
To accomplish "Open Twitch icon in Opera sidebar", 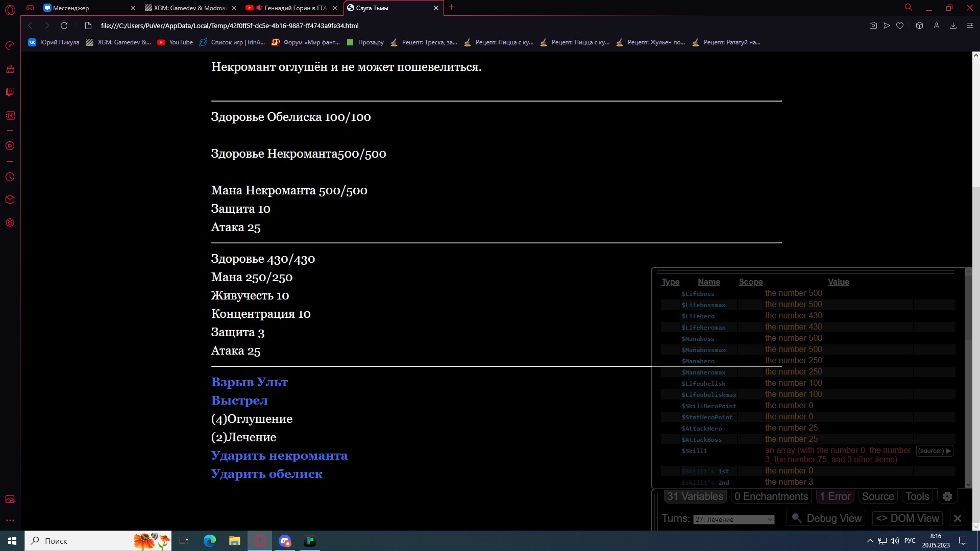I will point(10,92).
